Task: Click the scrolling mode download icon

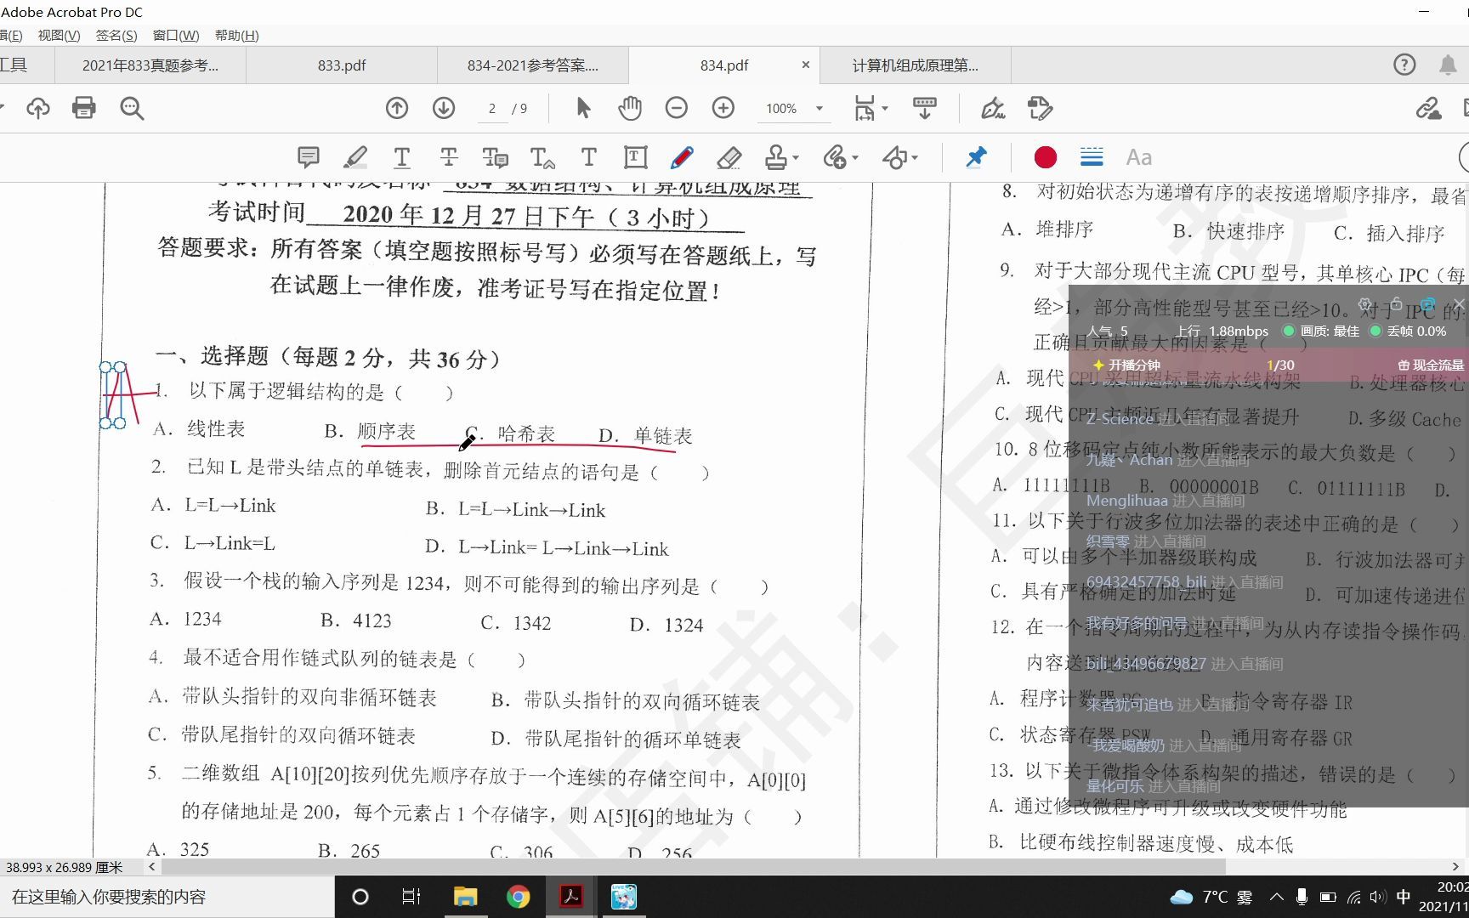Action: pos(924,108)
